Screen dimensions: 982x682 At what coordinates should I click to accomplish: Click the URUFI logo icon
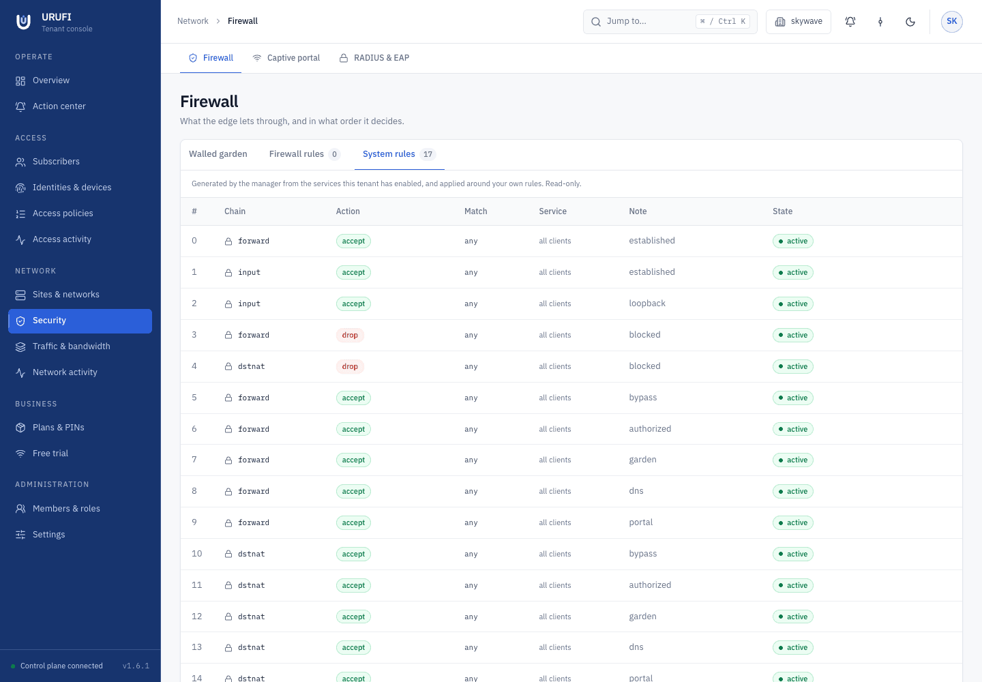click(x=23, y=22)
